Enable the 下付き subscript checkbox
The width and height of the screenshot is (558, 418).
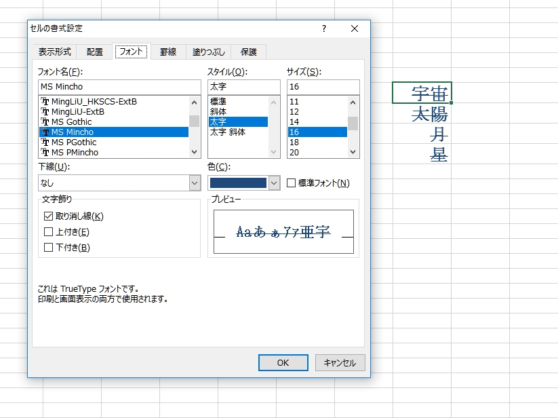[48, 248]
